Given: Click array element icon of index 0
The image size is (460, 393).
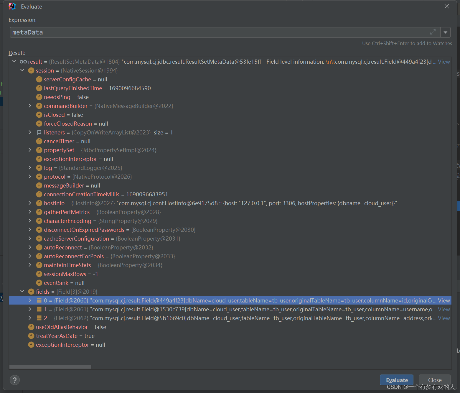Looking at the screenshot, I should [x=39, y=300].
